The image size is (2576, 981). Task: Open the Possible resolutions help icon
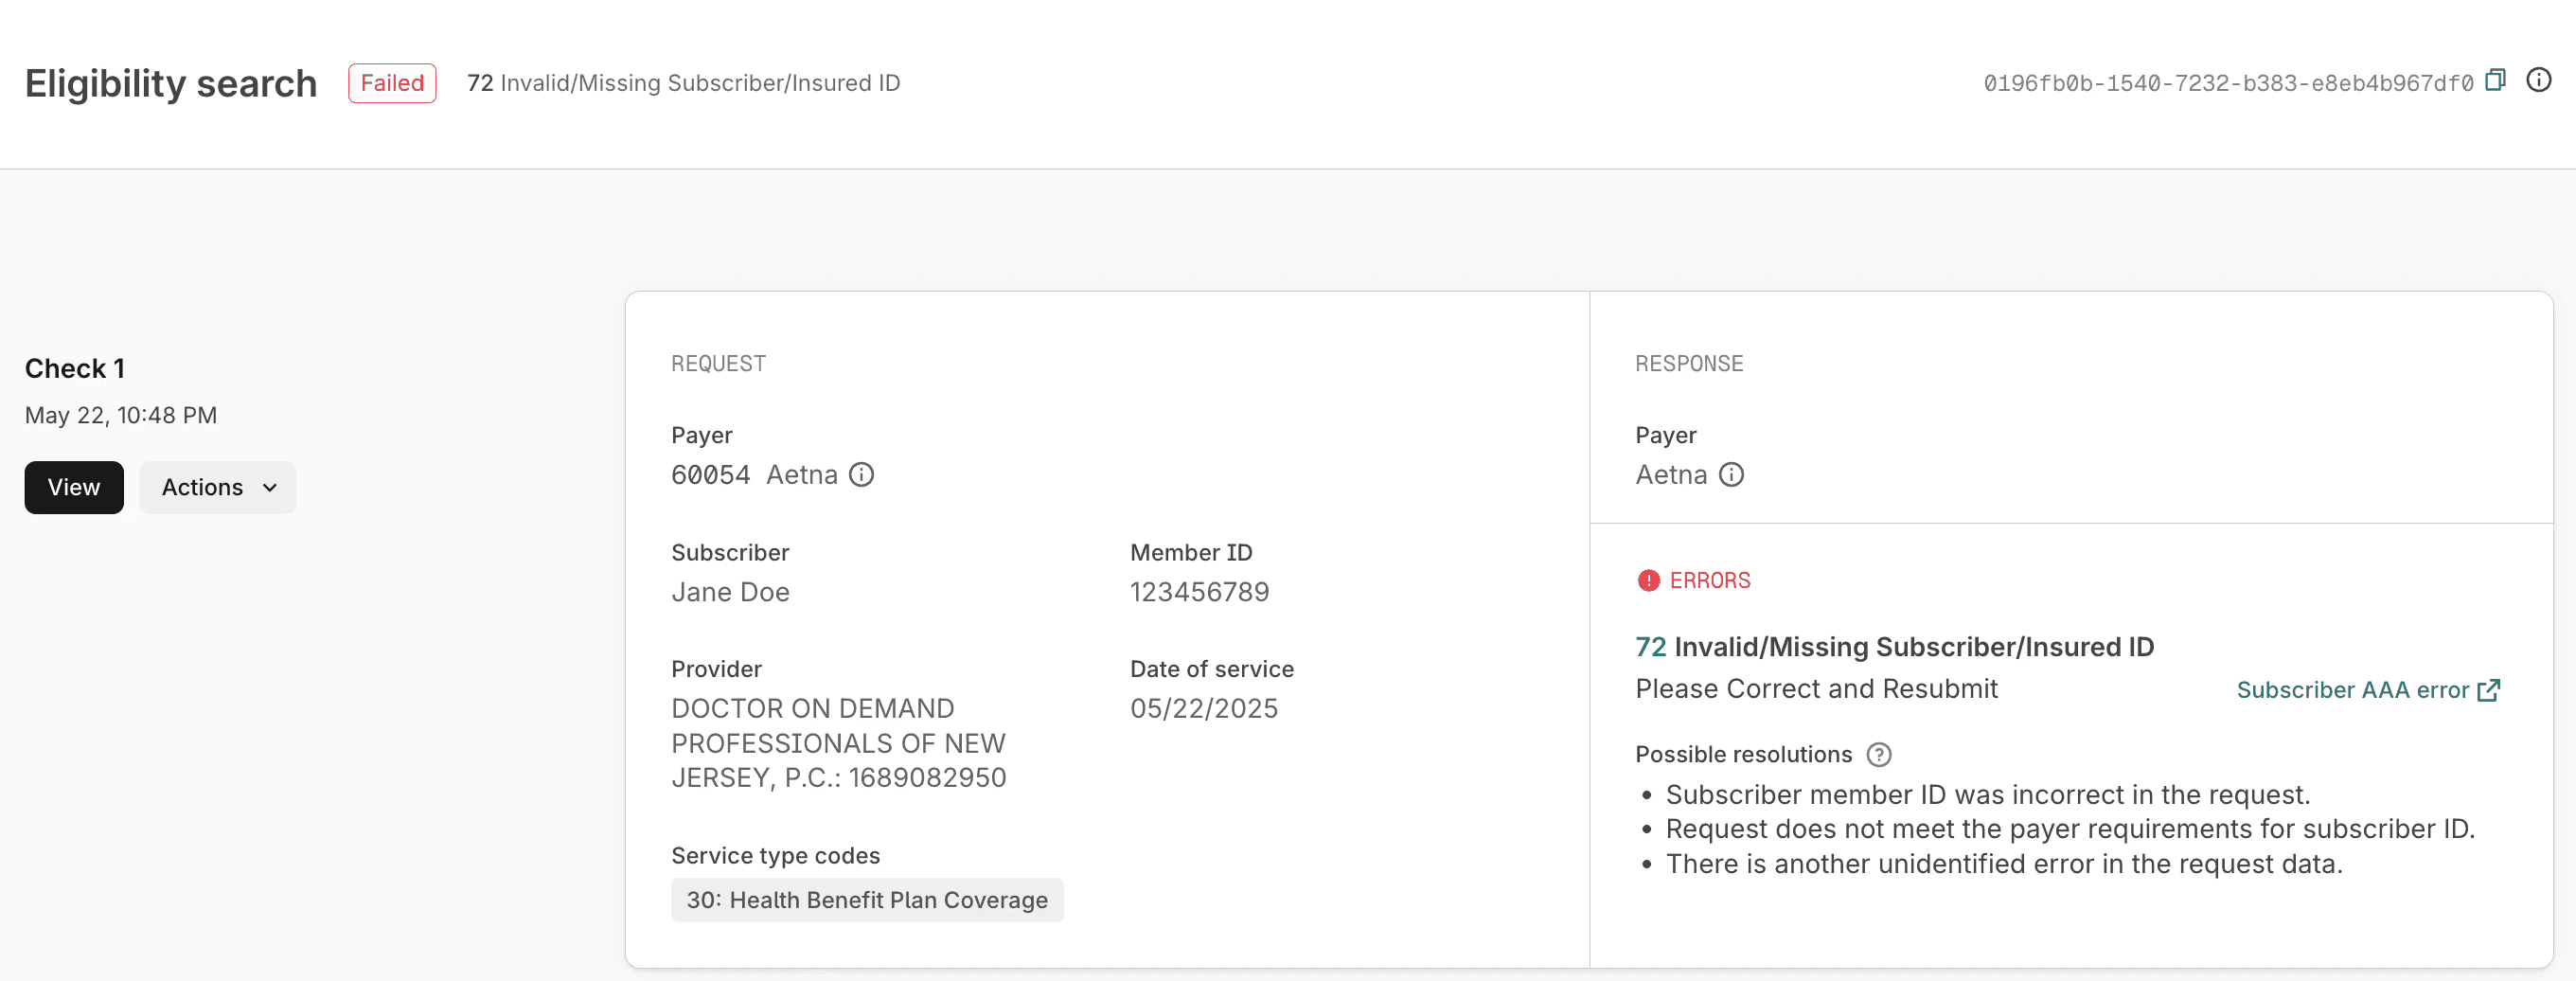(x=1878, y=754)
